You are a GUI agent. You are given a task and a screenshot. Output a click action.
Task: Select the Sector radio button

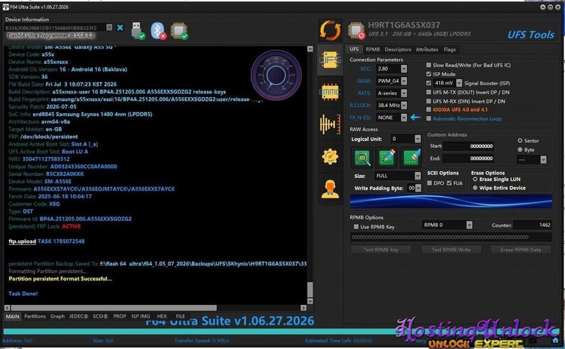point(520,141)
